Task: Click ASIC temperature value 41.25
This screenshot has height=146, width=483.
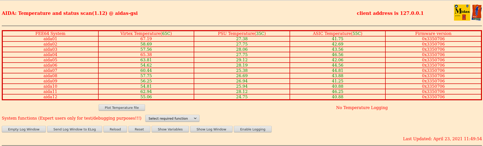Action: click(337, 81)
